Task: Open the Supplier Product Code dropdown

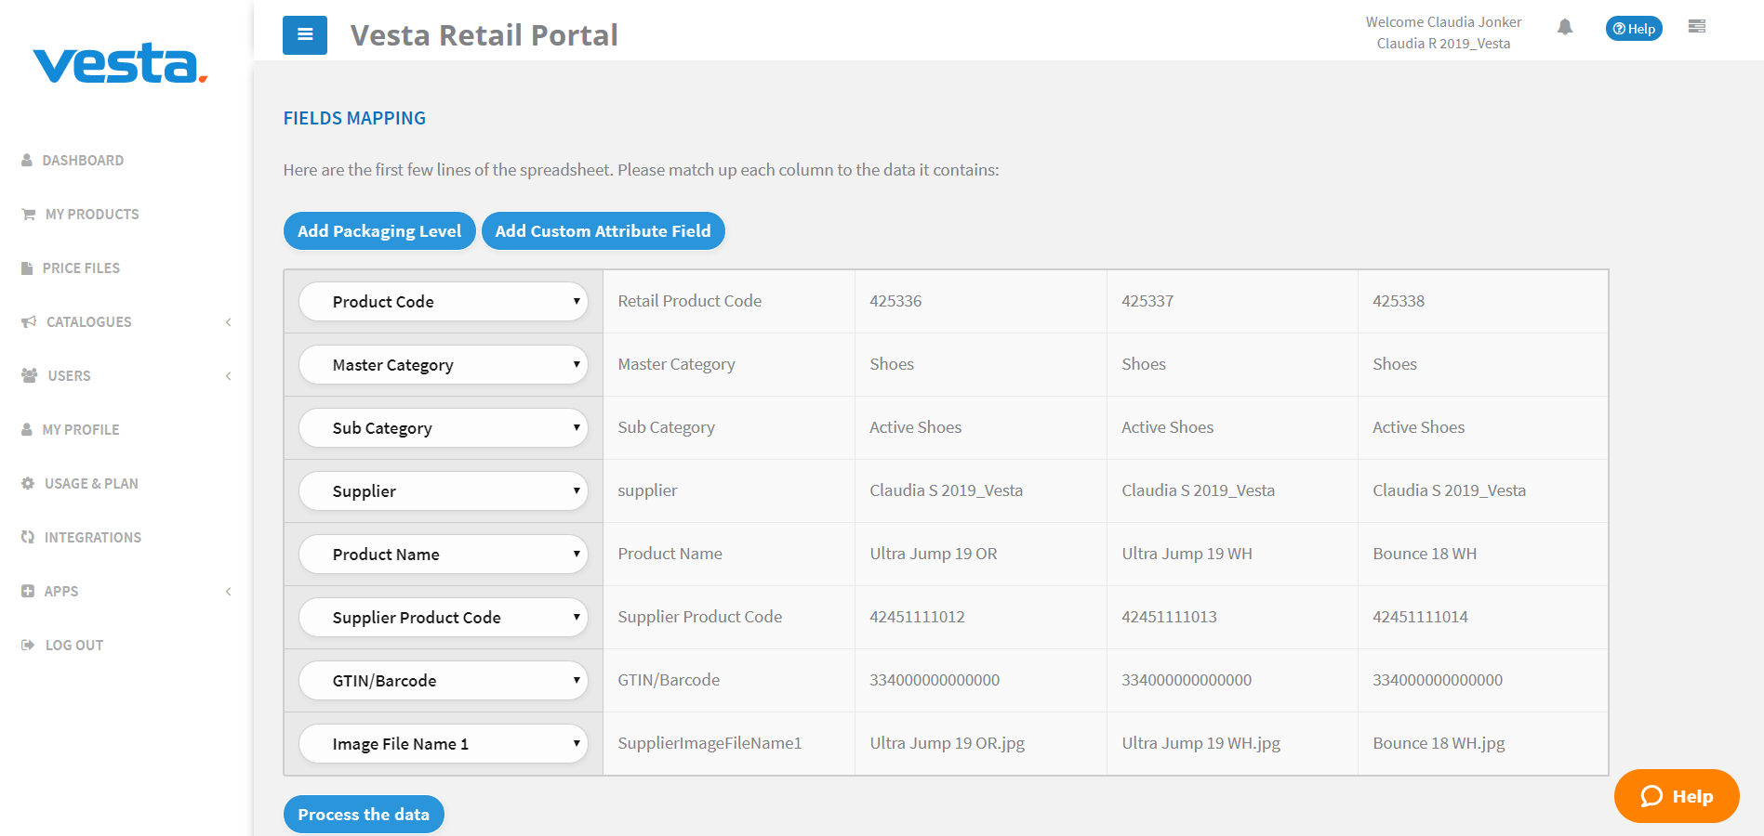Action: [444, 617]
